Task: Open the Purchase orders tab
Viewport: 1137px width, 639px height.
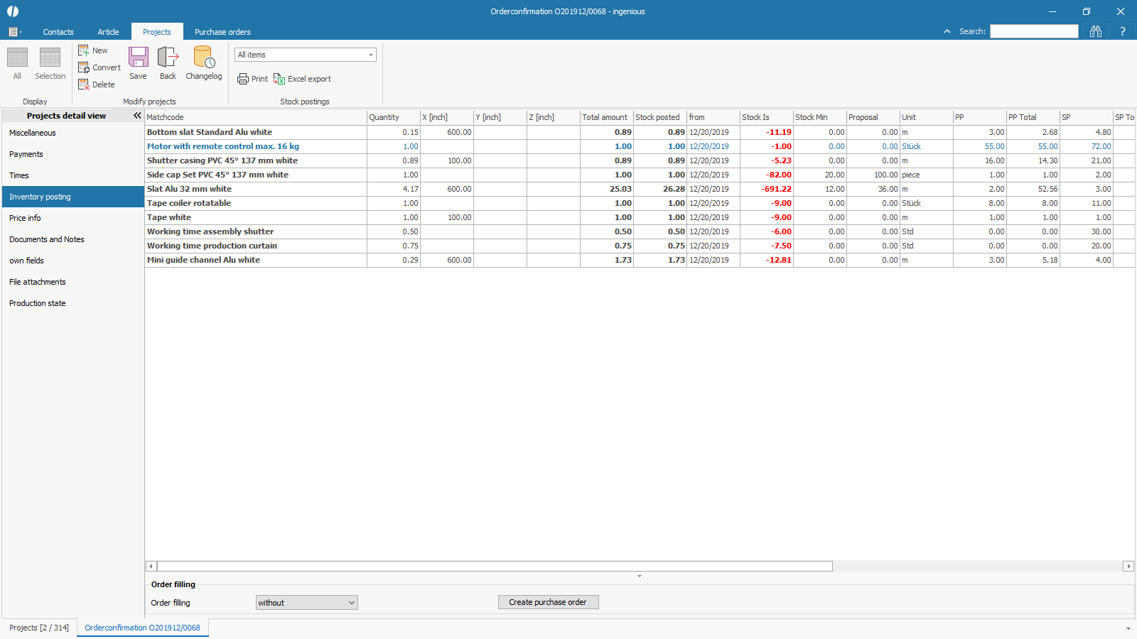Action: 222,32
